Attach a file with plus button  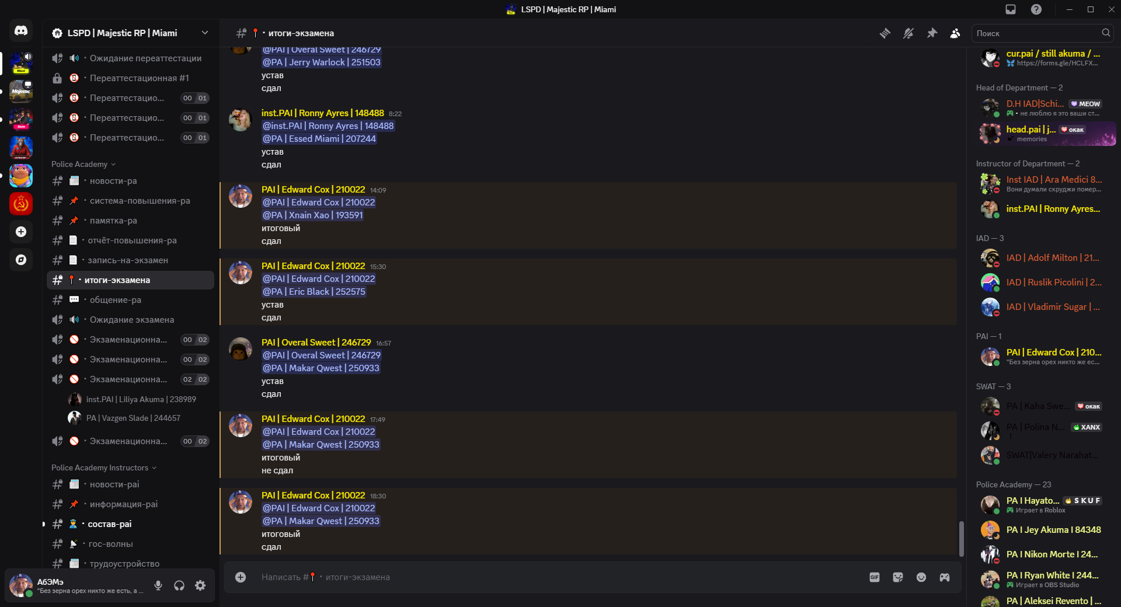241,577
